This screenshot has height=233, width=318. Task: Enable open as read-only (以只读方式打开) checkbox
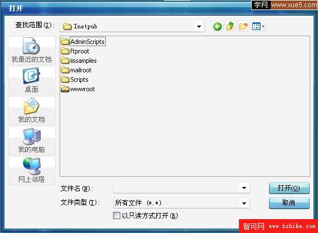click(x=116, y=215)
